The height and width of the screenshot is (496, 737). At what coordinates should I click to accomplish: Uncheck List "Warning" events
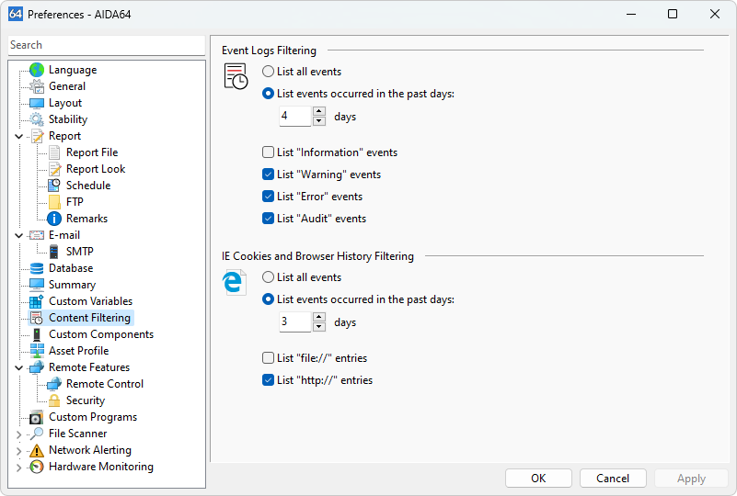click(x=268, y=175)
